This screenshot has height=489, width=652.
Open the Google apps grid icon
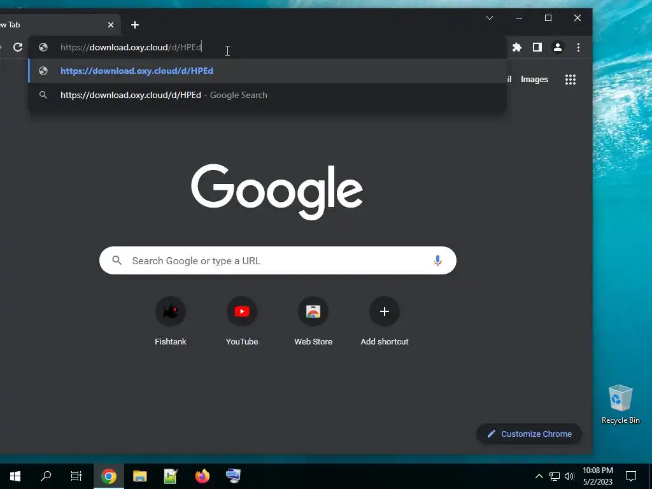pos(570,80)
